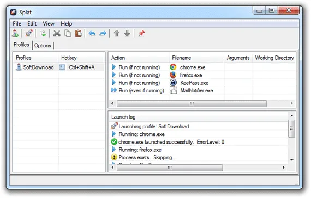Image resolution: width=311 pixels, height=198 pixels.
Task: Click the Splat app icon in title bar
Action: point(13,13)
